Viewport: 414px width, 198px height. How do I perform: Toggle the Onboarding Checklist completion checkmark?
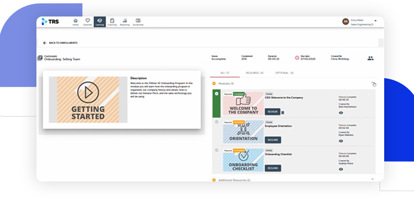tap(216, 150)
